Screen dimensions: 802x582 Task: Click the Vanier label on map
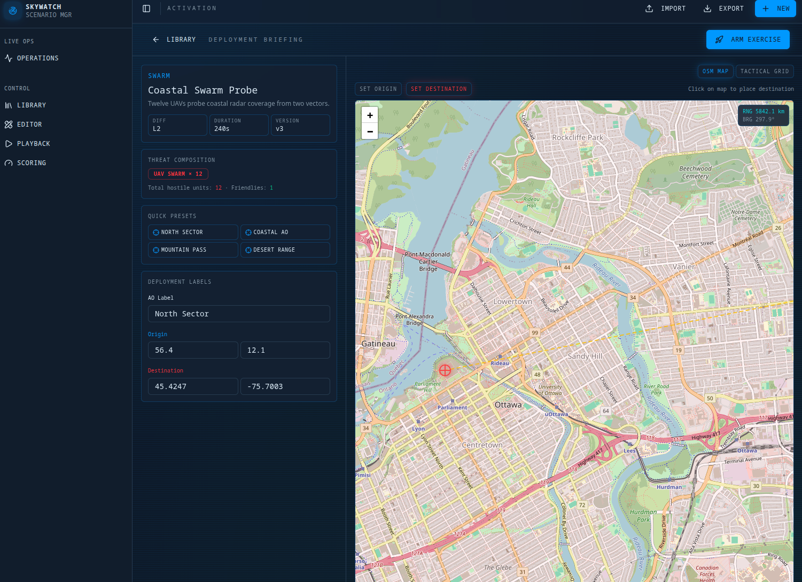pyautogui.click(x=683, y=267)
